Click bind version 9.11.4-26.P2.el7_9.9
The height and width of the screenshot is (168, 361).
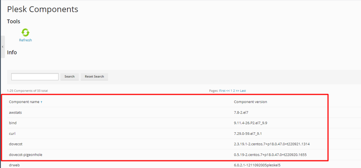coord(251,123)
